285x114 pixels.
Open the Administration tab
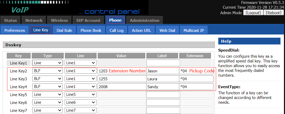tap(145, 20)
